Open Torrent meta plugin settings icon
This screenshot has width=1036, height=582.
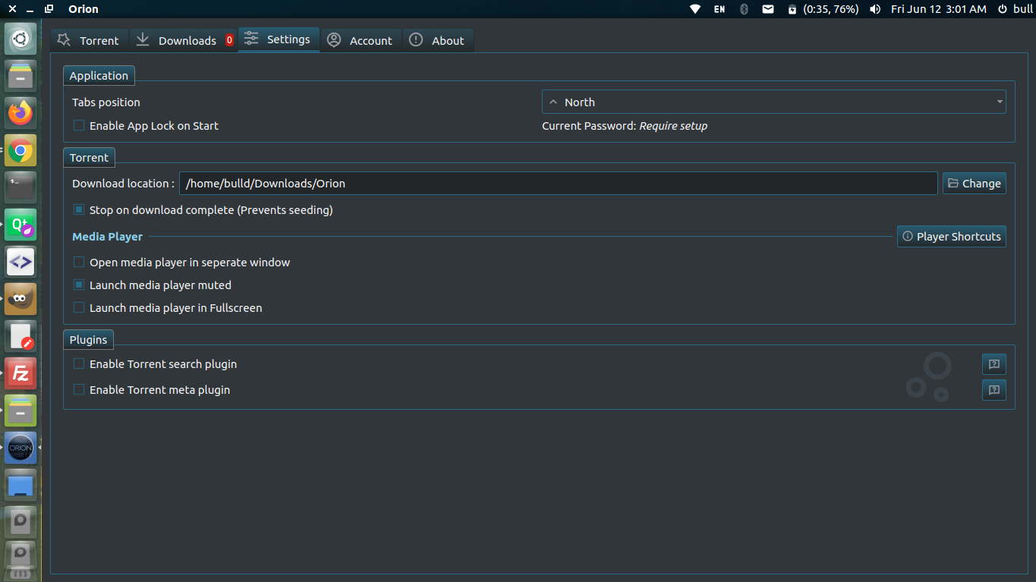tap(993, 390)
